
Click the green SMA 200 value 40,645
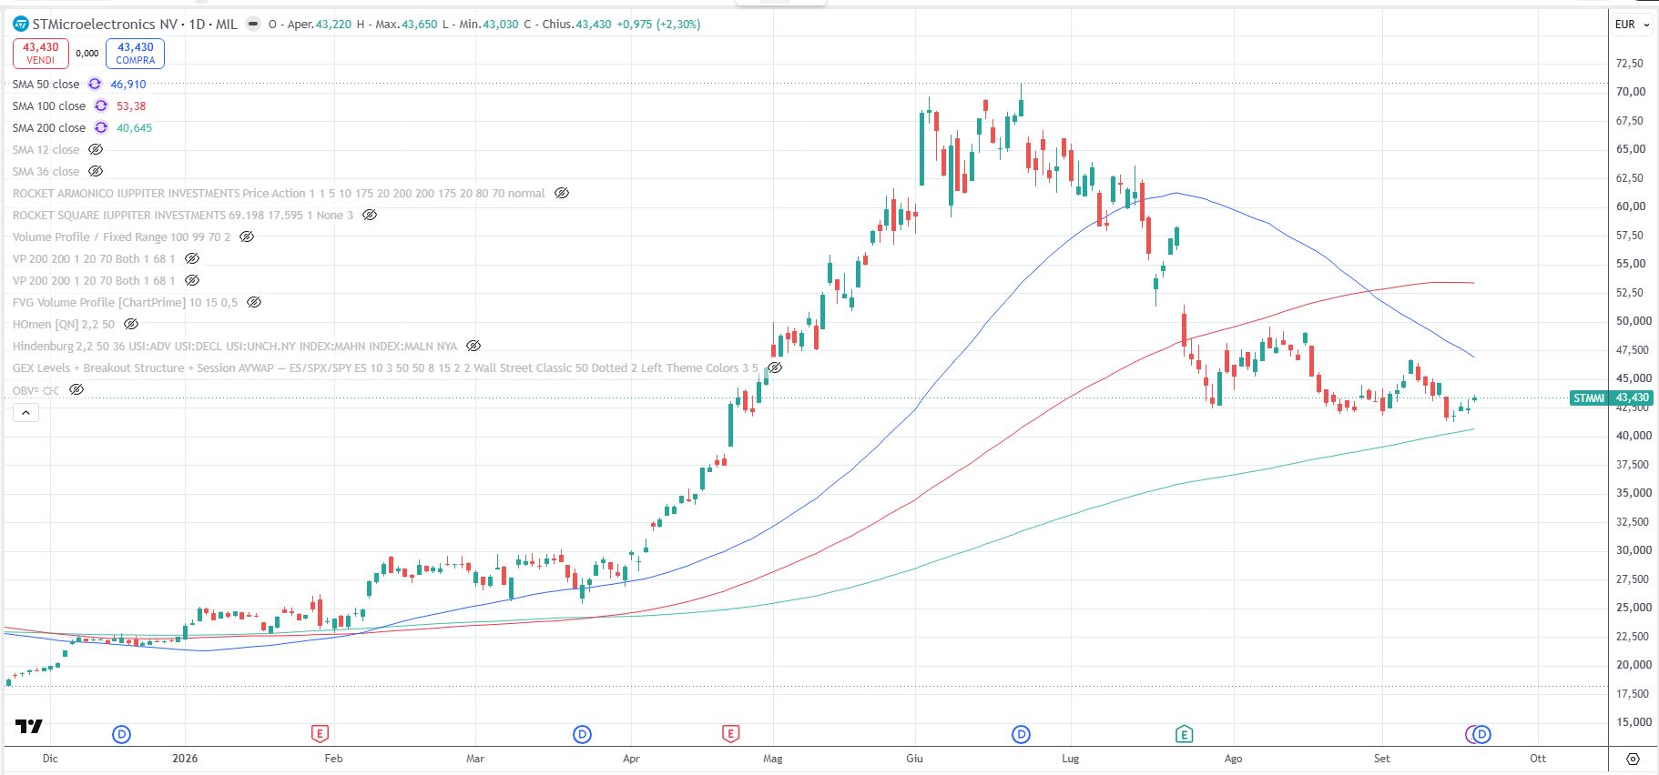pos(135,127)
